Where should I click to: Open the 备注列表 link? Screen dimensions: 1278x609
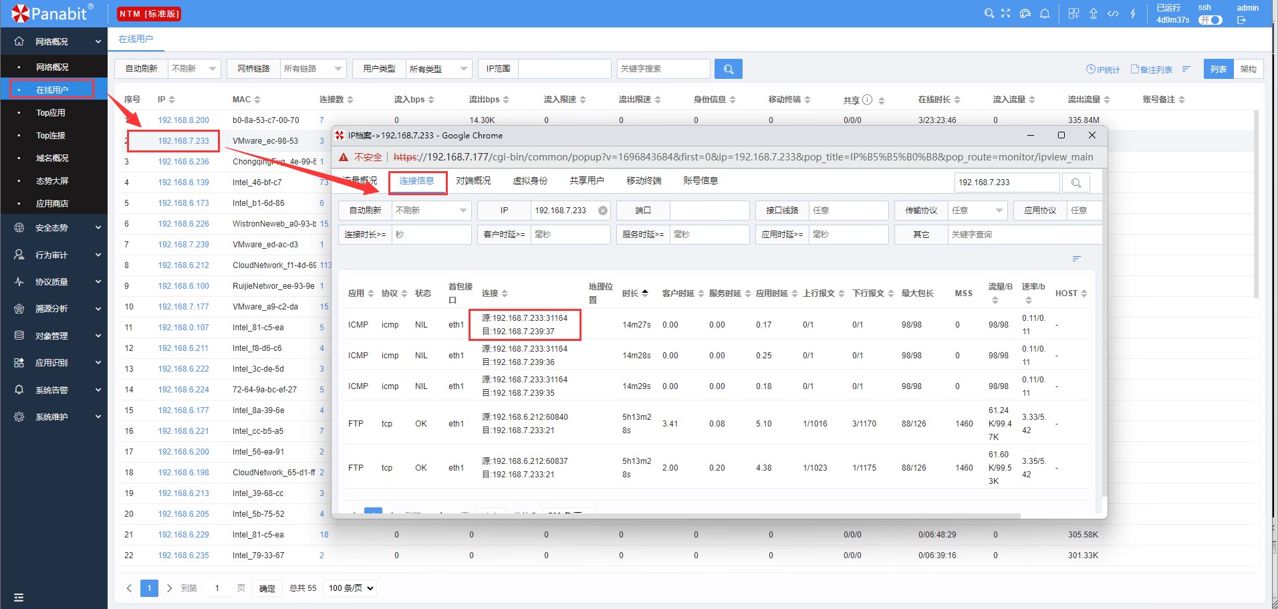coord(1152,70)
